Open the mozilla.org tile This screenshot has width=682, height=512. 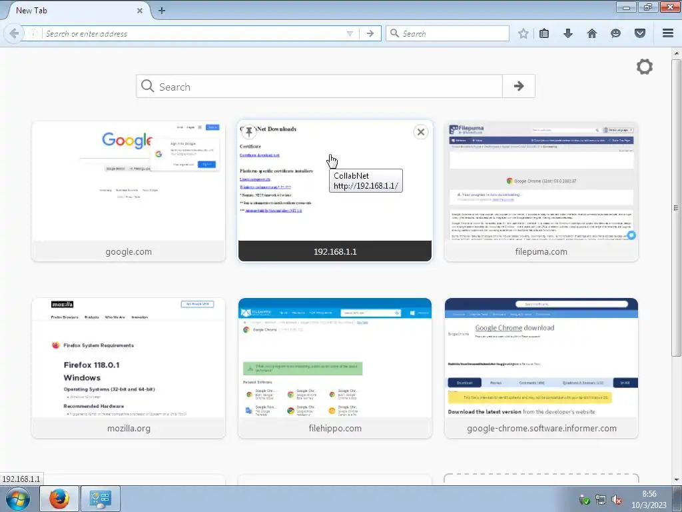tap(129, 368)
